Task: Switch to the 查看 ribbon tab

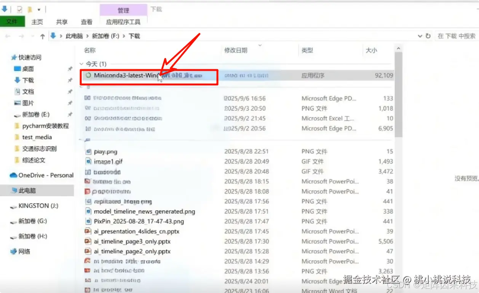Action: (86, 22)
